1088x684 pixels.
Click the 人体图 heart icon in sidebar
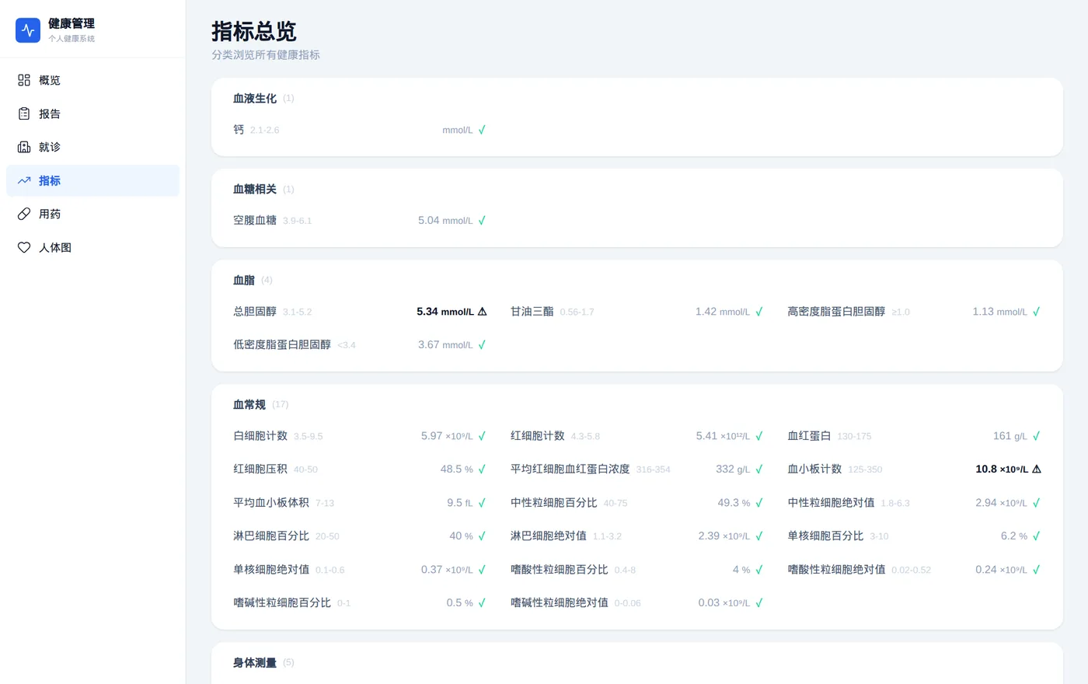[x=24, y=247]
